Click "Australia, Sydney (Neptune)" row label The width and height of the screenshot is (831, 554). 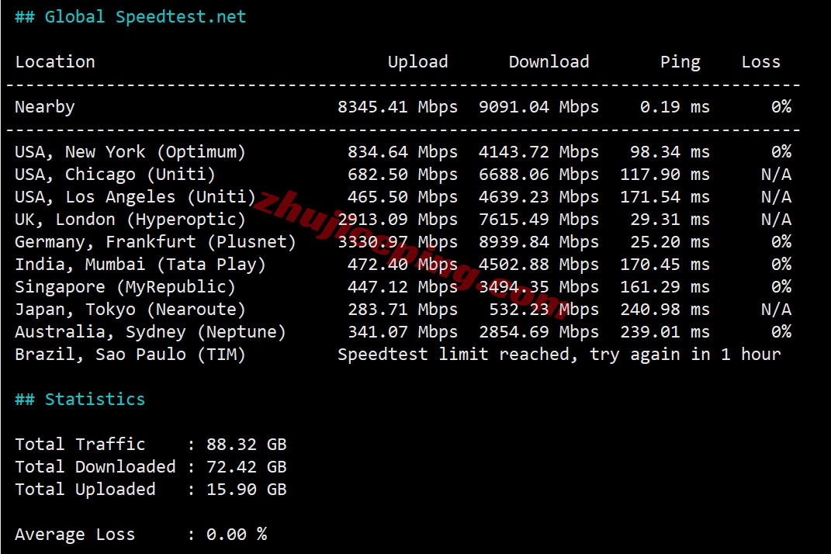151,332
